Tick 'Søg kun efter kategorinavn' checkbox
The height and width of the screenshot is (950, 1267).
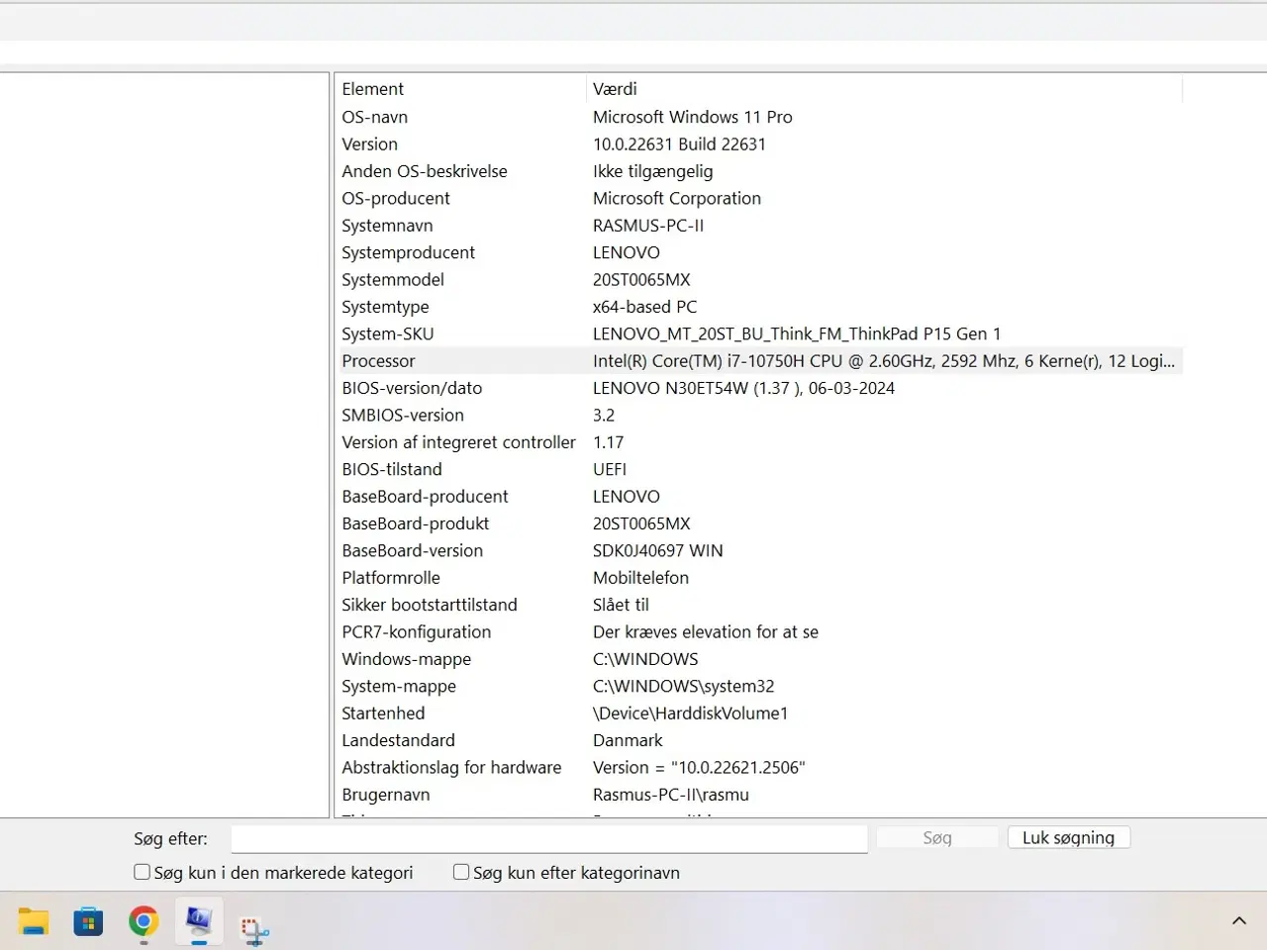[461, 872]
